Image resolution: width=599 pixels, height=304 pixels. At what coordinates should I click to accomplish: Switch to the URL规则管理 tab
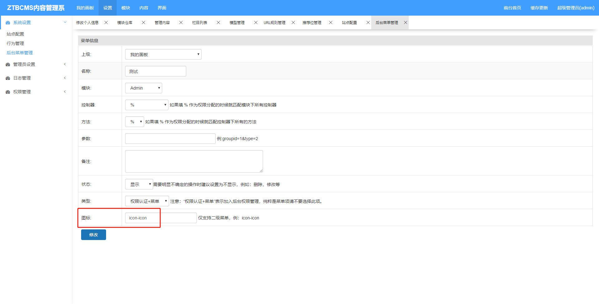tap(275, 23)
